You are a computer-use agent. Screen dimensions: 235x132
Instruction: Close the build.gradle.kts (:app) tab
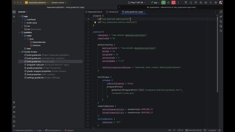[x=144, y=12]
